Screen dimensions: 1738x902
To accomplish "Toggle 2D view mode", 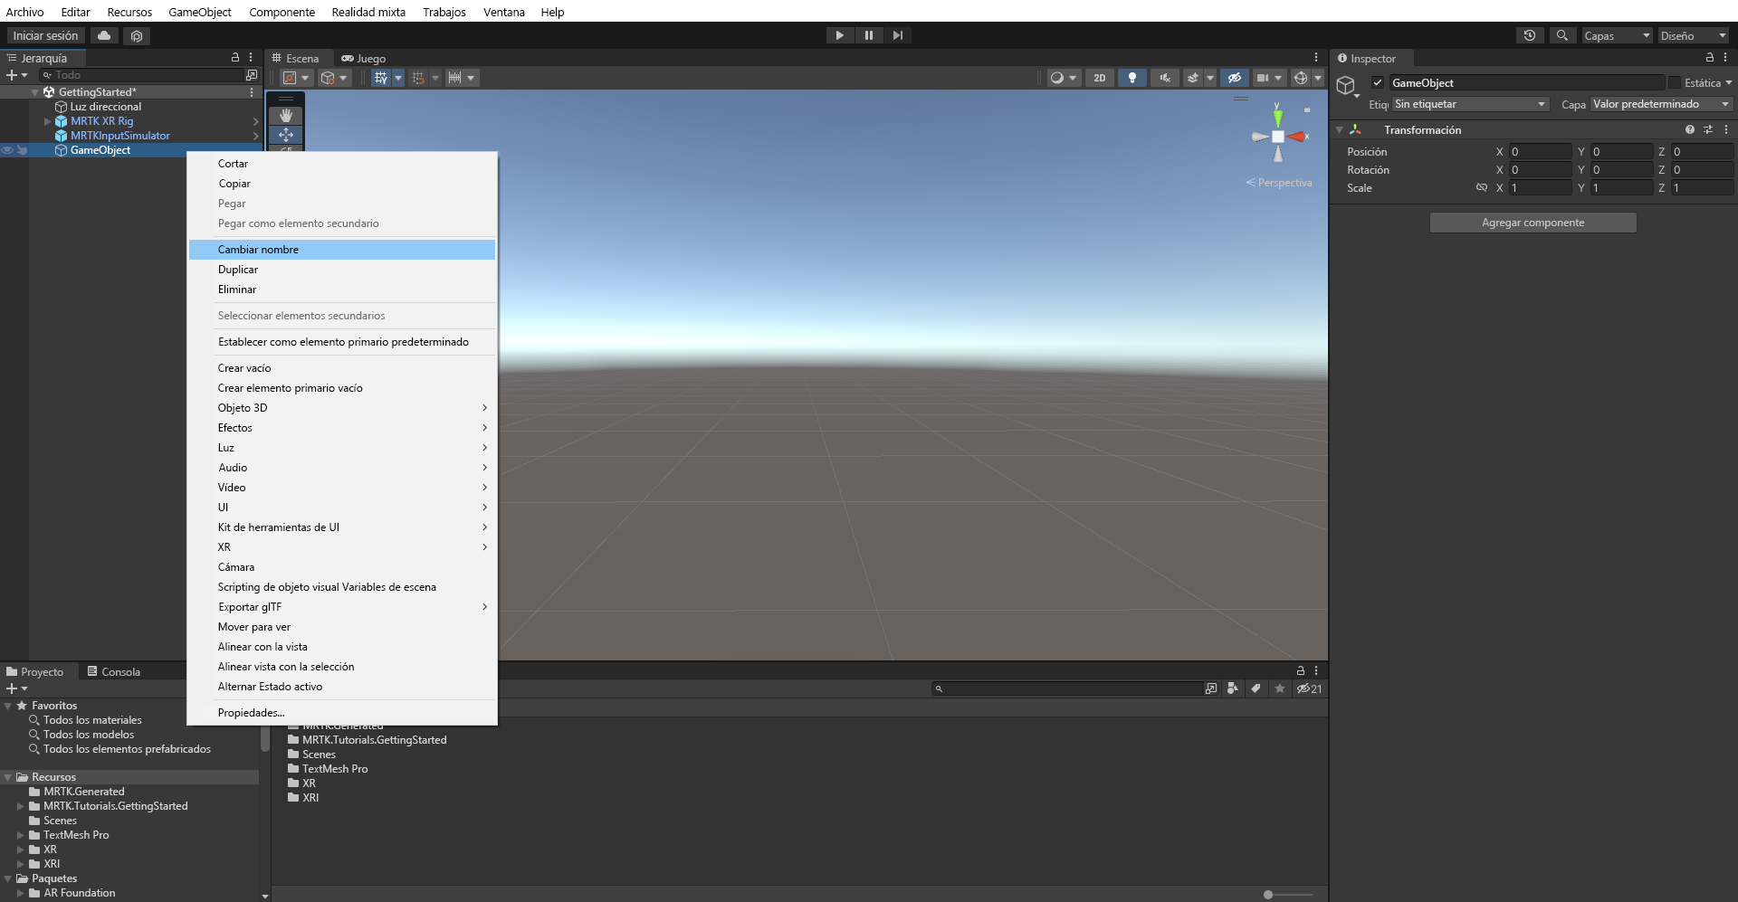I will [1100, 78].
